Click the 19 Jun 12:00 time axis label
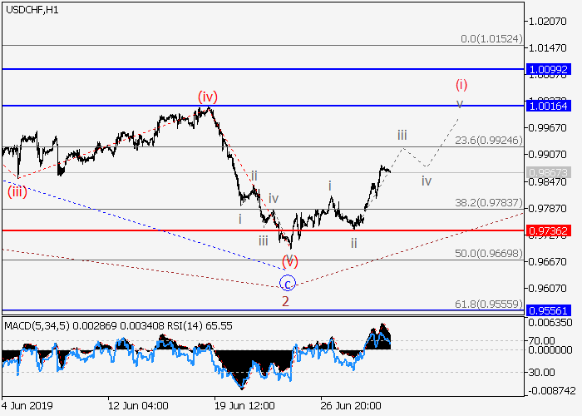 (x=247, y=405)
